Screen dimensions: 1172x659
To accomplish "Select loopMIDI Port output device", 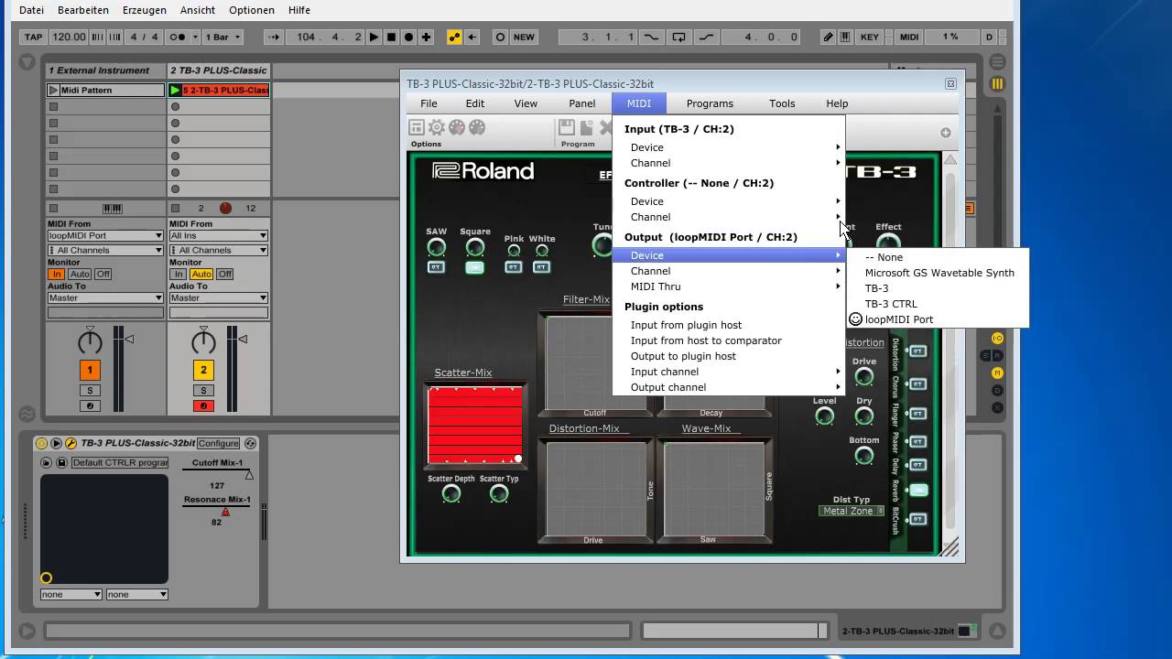I will [938, 319].
